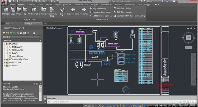Run Title Block Update
The width and height of the screenshot is (198, 107).
[x=123, y=12]
